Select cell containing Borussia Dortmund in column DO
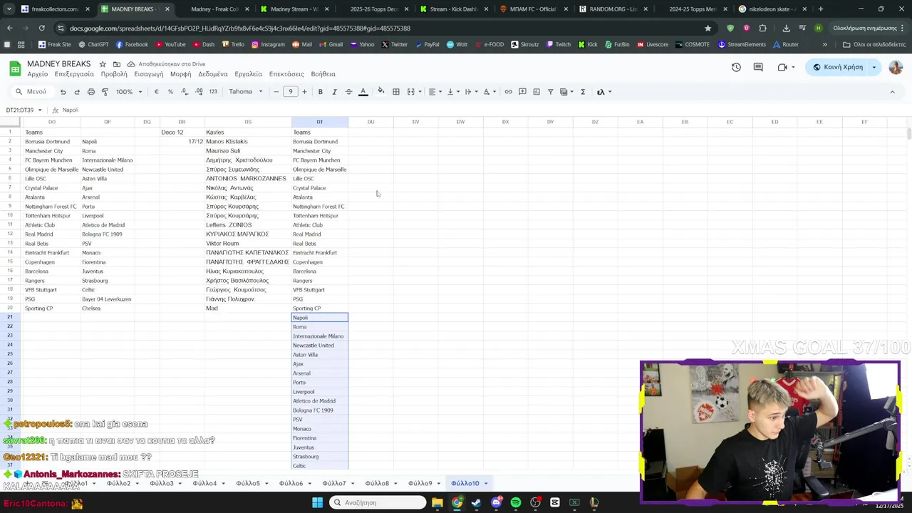 pos(52,142)
